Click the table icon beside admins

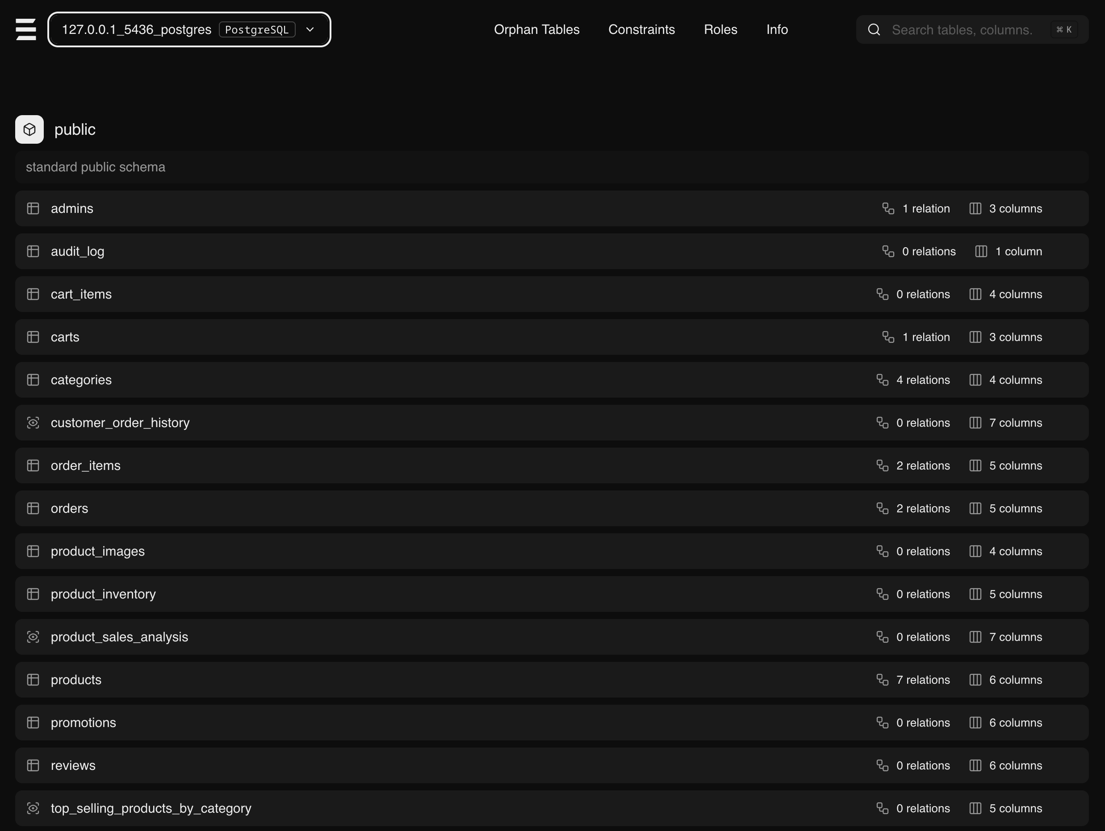click(33, 208)
